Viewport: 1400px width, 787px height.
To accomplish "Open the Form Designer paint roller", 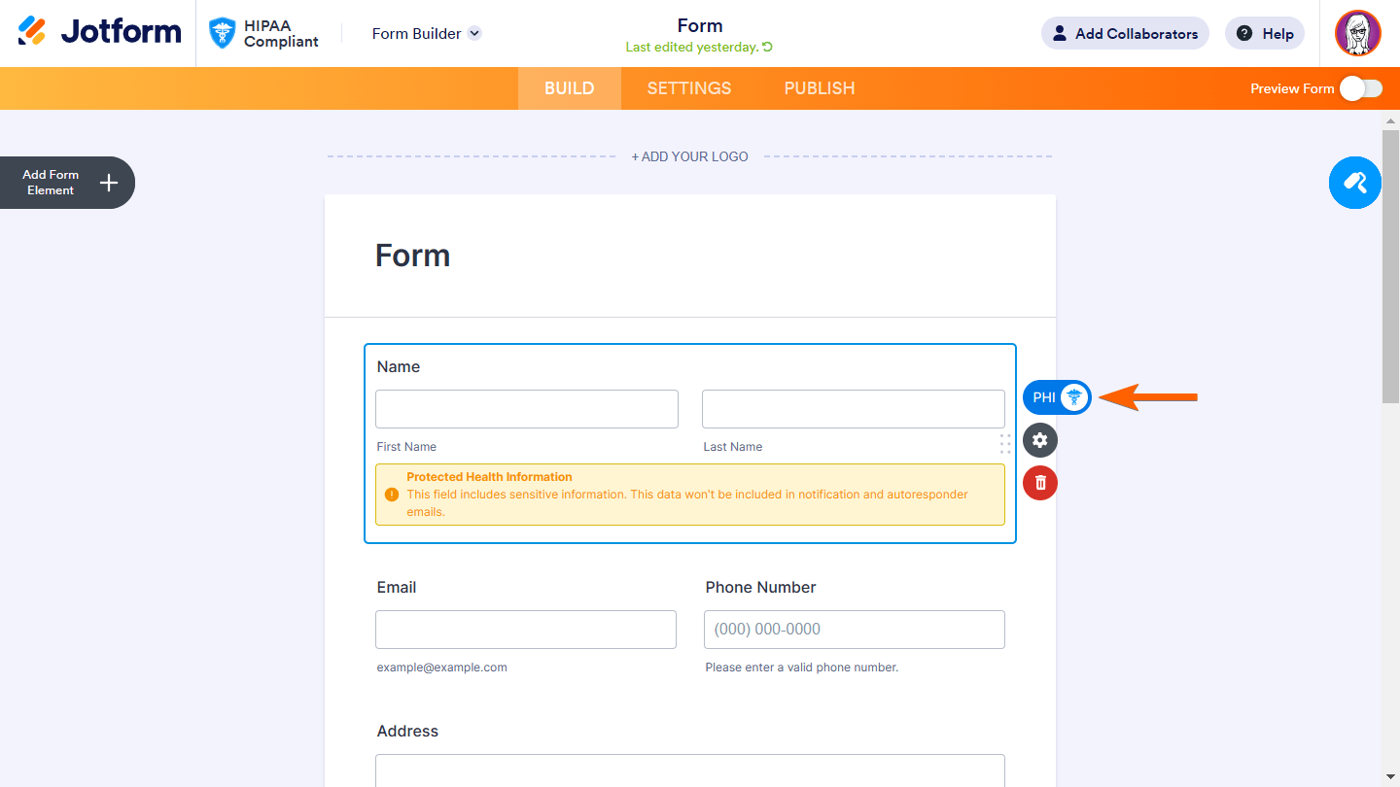I will tap(1354, 183).
